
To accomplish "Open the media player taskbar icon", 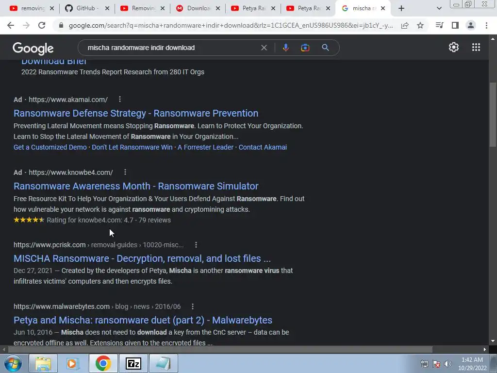I will click(x=73, y=363).
